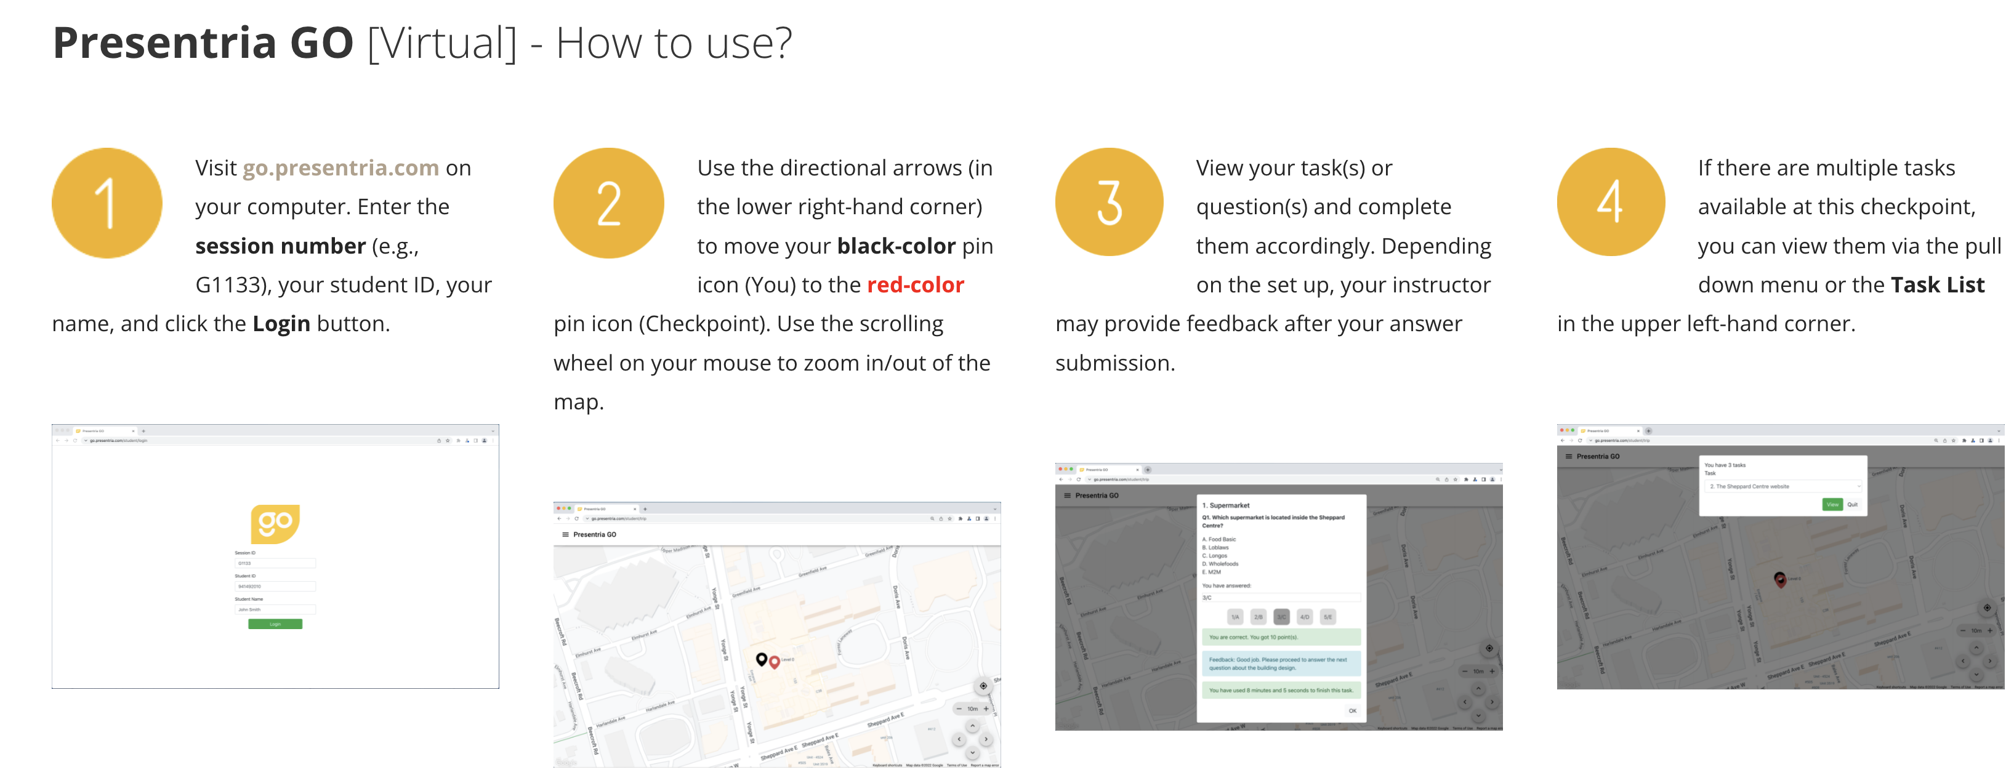This screenshot has width=2006, height=783.
Task: Click the go.presentria.com link in step 1 text
Action: click(x=340, y=167)
